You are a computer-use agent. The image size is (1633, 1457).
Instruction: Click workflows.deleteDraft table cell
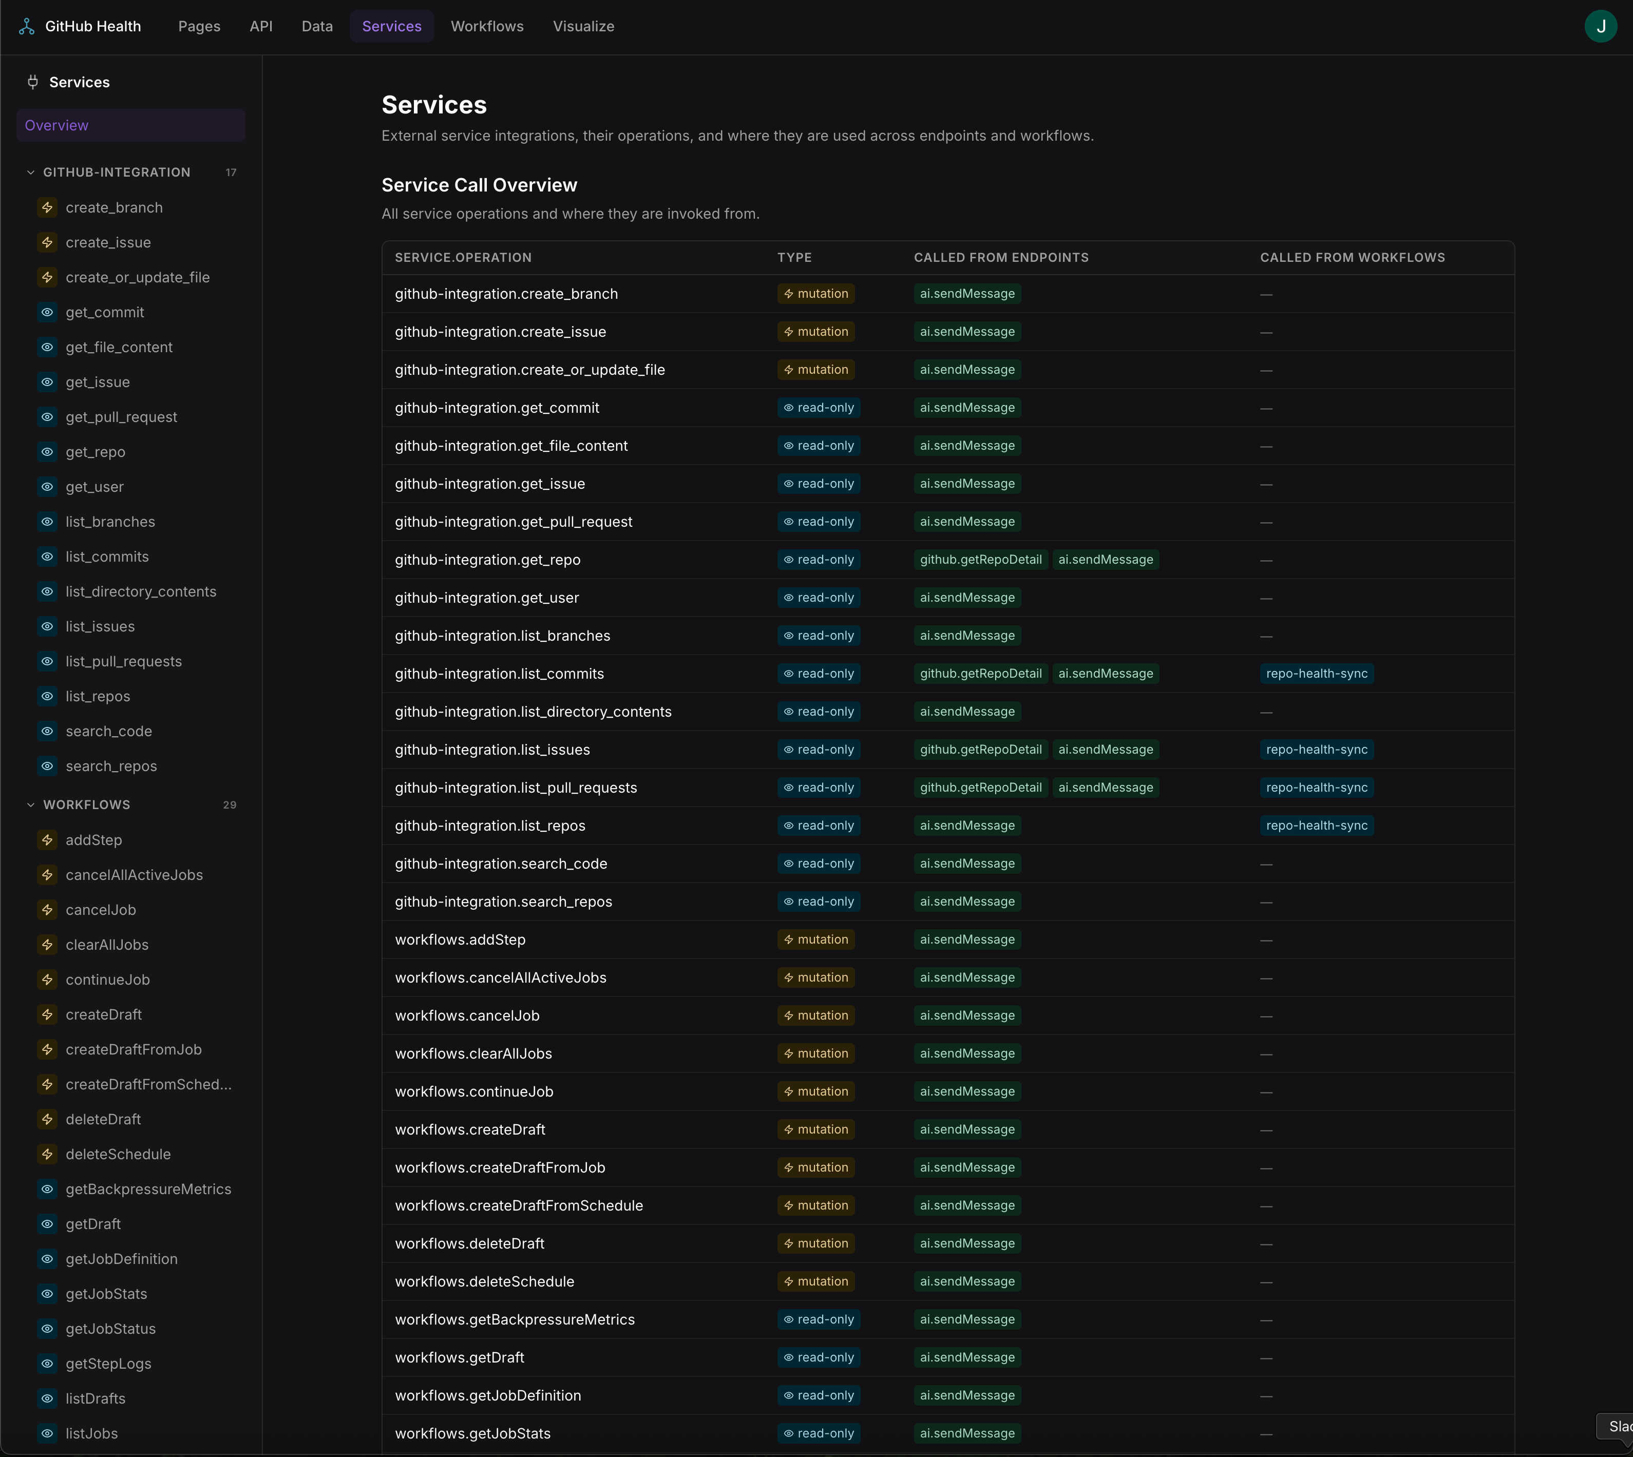tap(469, 1244)
